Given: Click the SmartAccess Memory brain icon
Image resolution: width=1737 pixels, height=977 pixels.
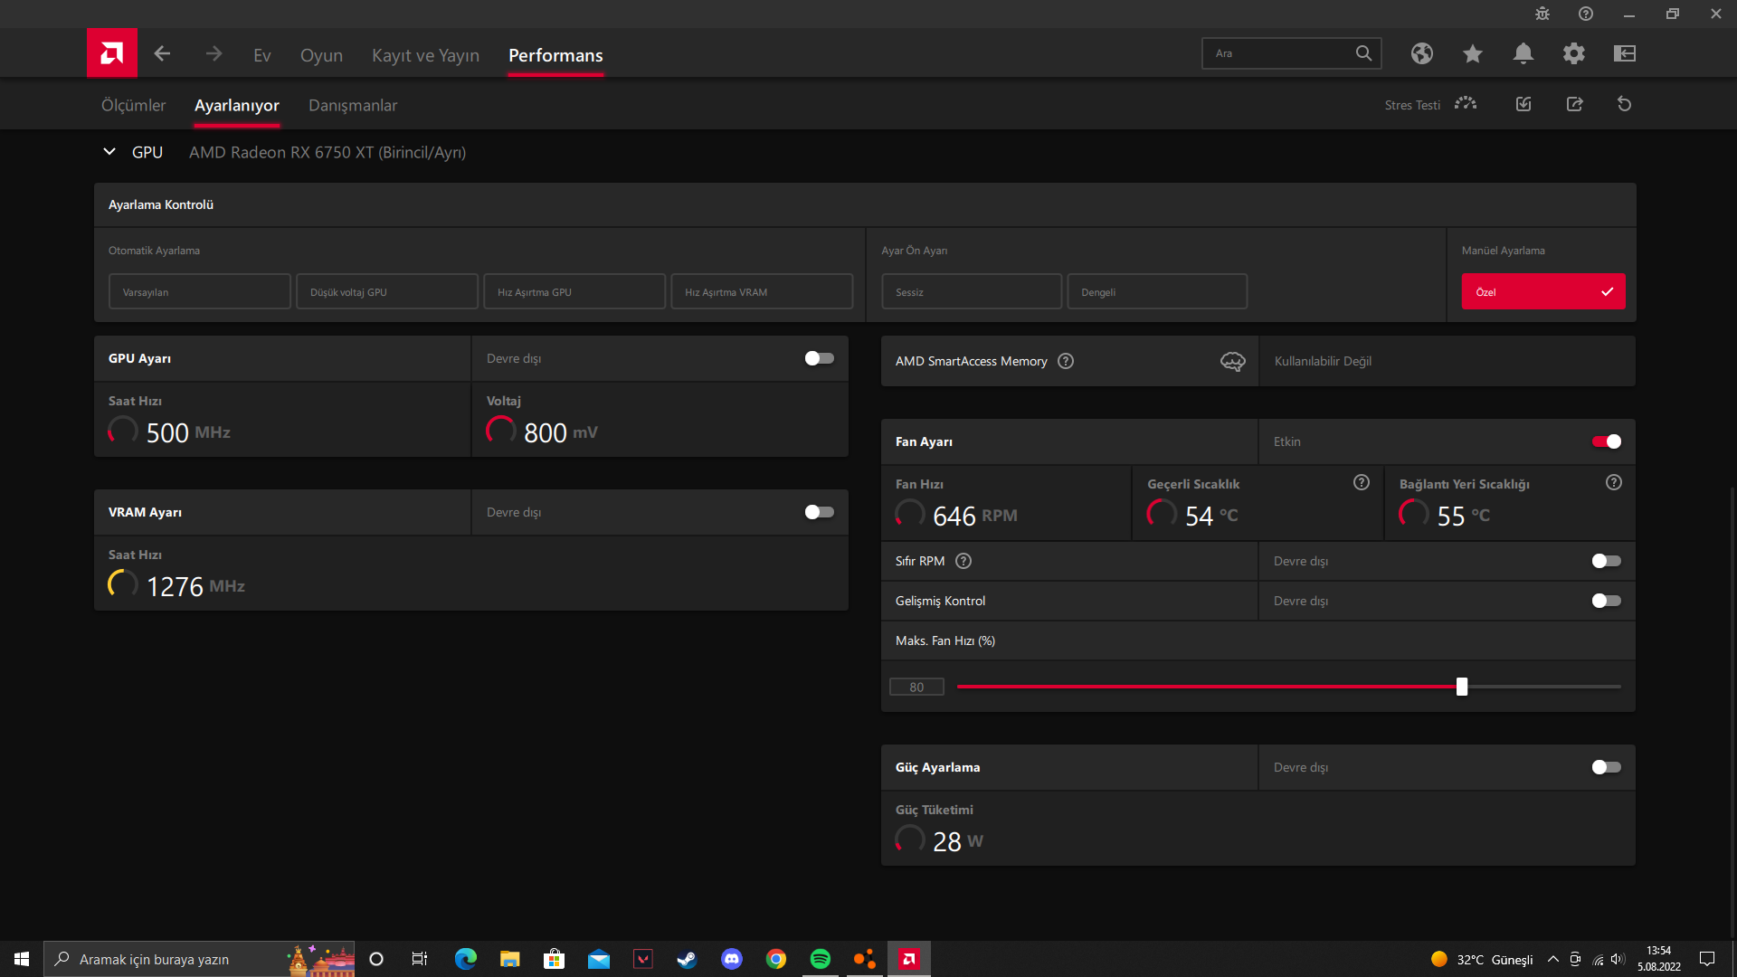Looking at the screenshot, I should (x=1233, y=361).
